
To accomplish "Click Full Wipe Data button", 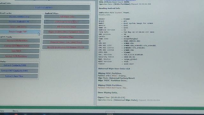I will pyautogui.click(x=67, y=17).
